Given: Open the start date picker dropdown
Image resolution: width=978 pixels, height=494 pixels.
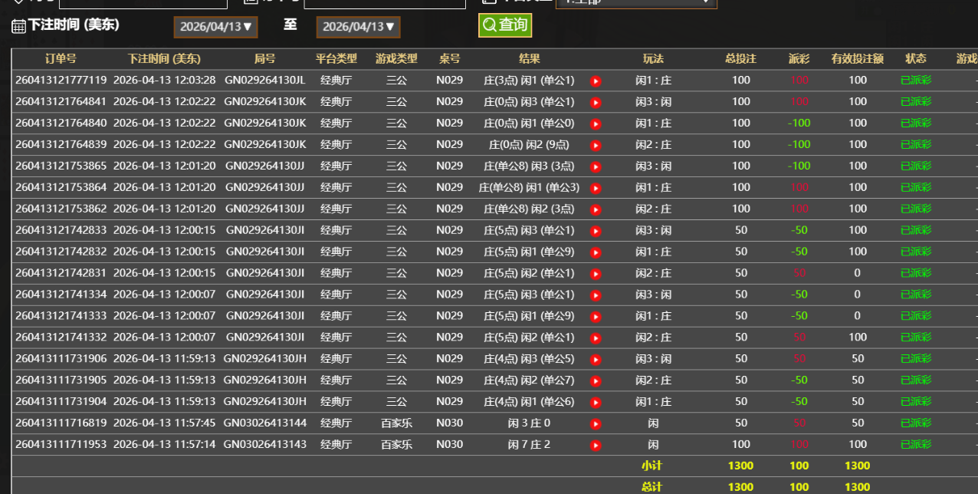Looking at the screenshot, I should point(215,27).
